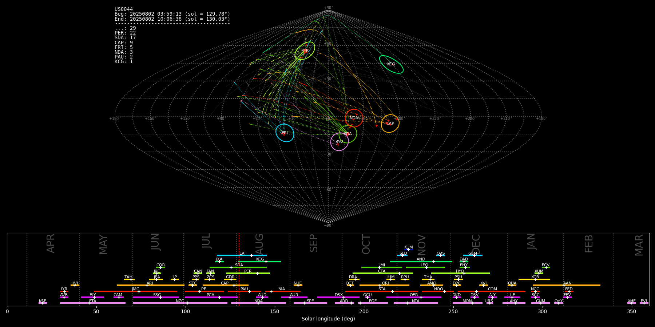
Task: Click the 200 tick on solar longitude axis
Action: point(364,311)
